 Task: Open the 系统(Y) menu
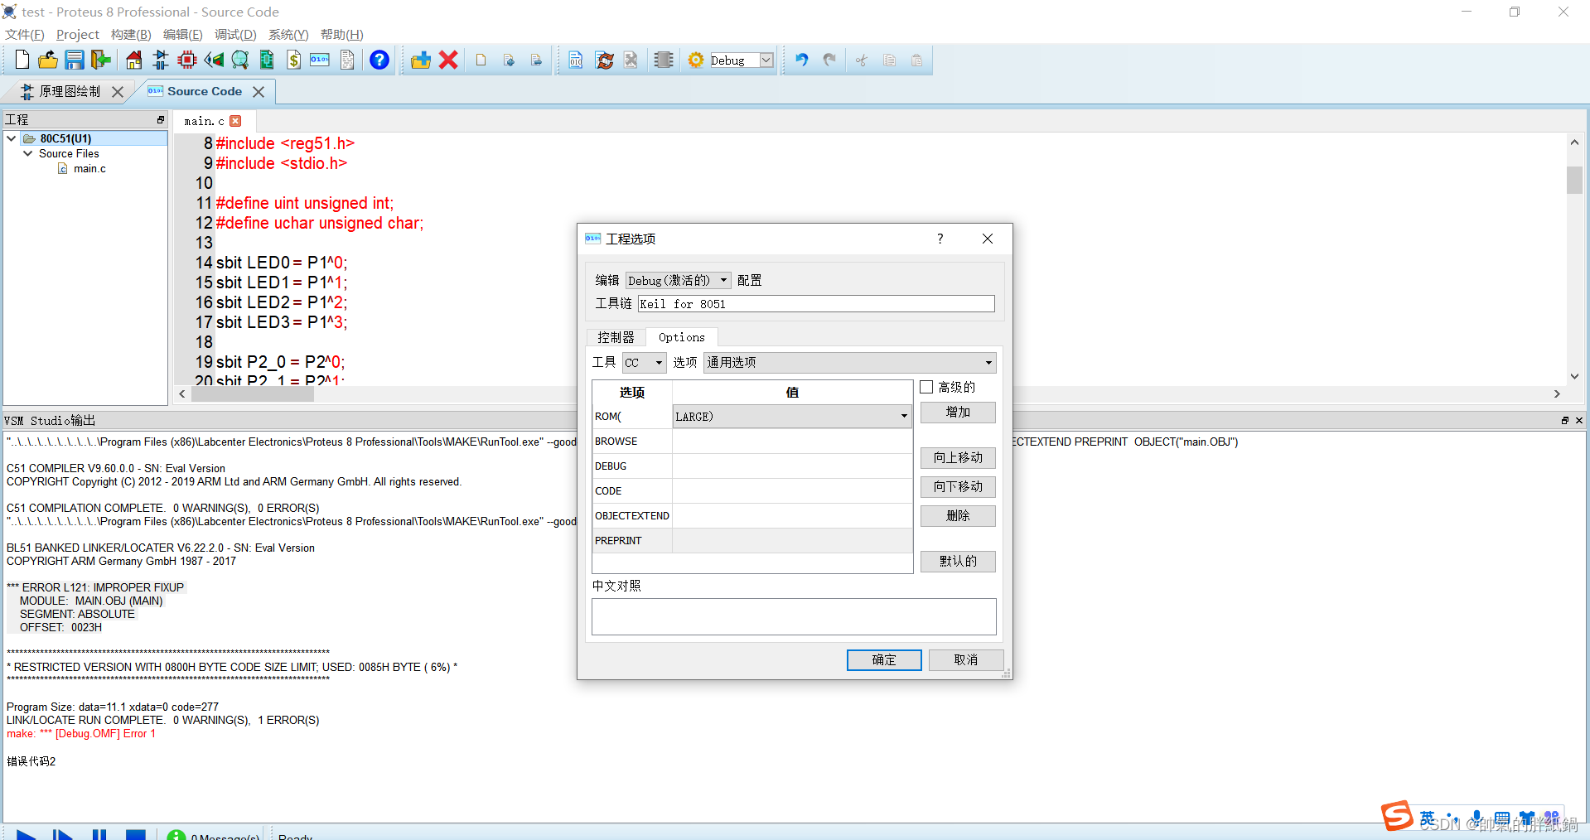point(288,34)
